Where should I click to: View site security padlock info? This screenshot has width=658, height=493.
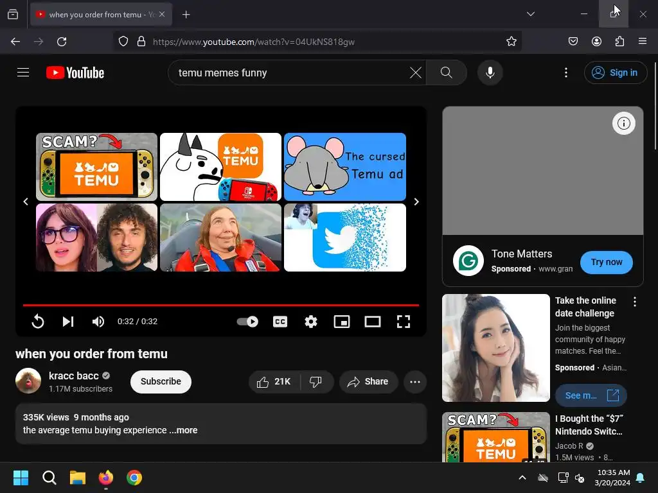pyautogui.click(x=141, y=42)
